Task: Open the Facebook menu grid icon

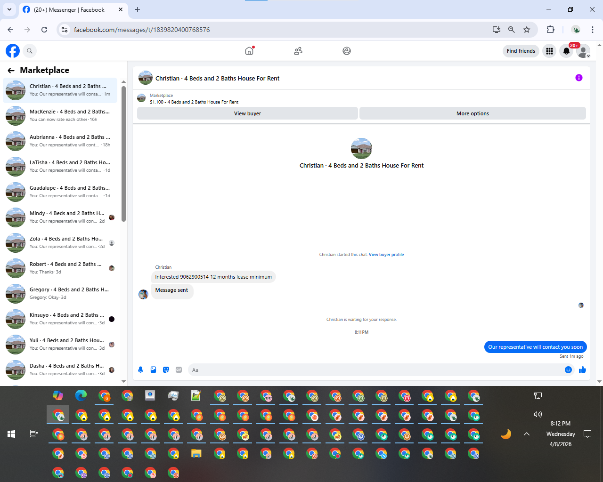Action: pyautogui.click(x=549, y=51)
